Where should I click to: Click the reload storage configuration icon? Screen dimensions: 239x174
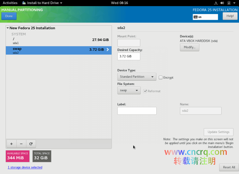31,144
